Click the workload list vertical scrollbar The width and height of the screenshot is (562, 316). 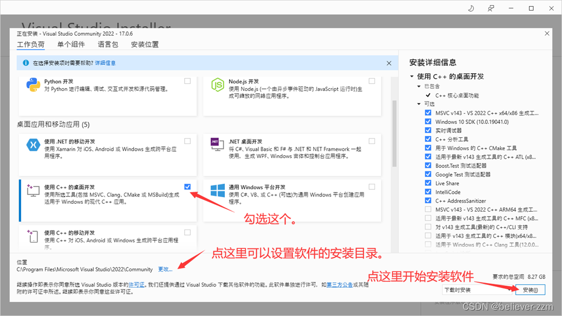point(395,133)
